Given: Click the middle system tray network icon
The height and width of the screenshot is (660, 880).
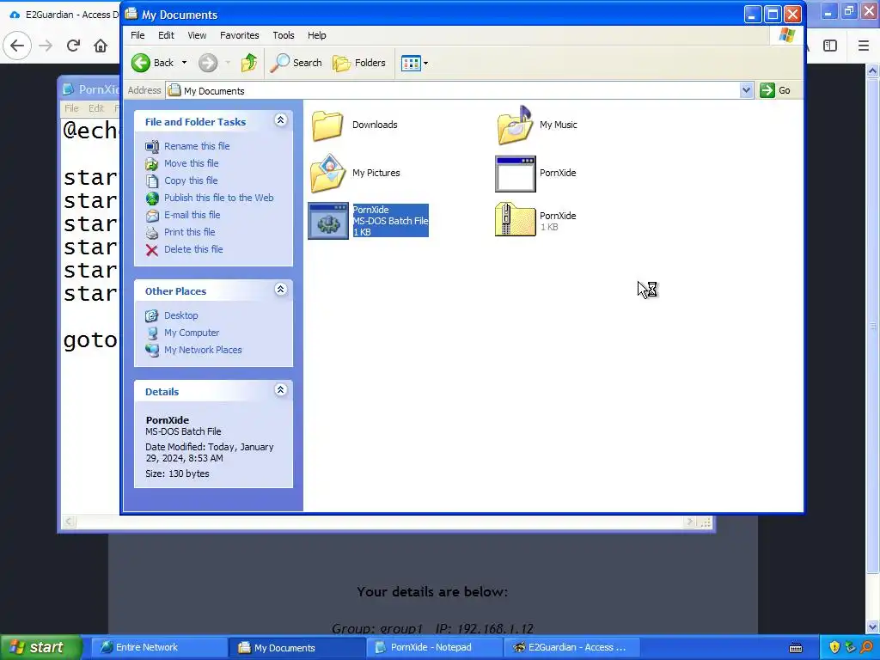Looking at the screenshot, I should point(851,648).
